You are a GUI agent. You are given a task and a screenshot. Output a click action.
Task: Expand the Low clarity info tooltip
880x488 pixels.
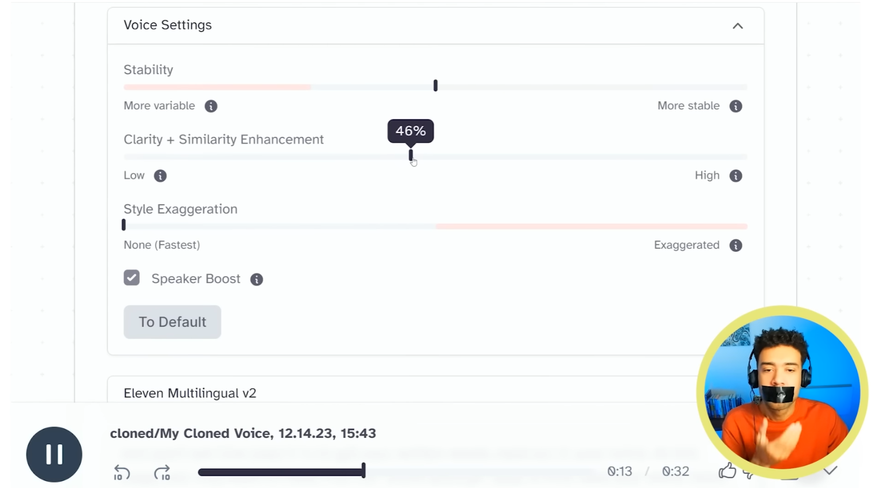pos(160,176)
